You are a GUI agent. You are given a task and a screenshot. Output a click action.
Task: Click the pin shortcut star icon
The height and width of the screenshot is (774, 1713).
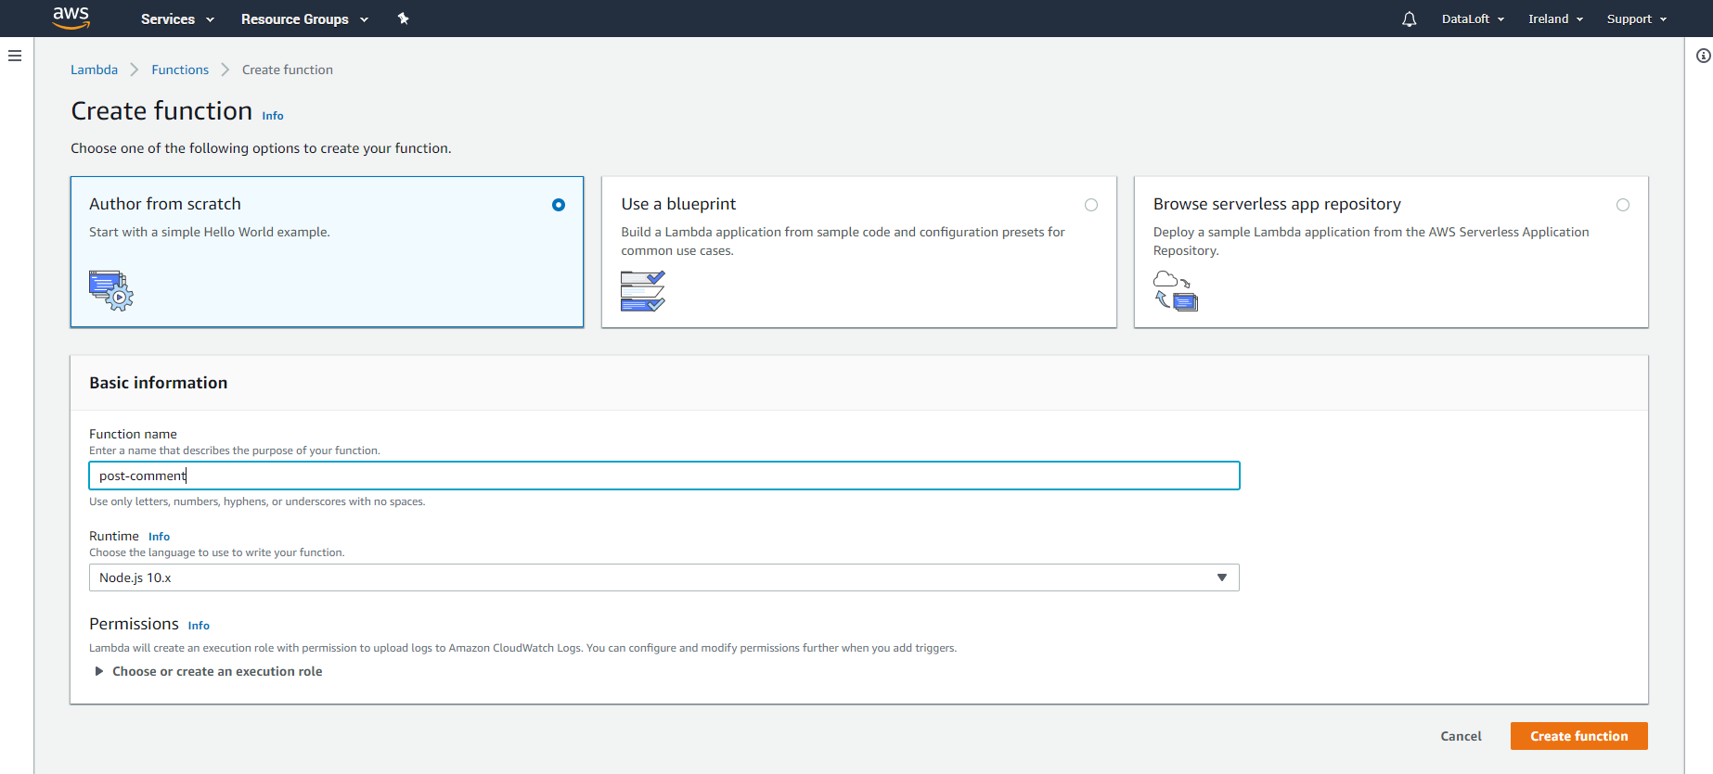(403, 19)
